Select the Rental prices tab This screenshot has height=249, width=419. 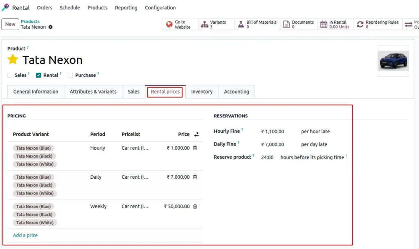(165, 92)
